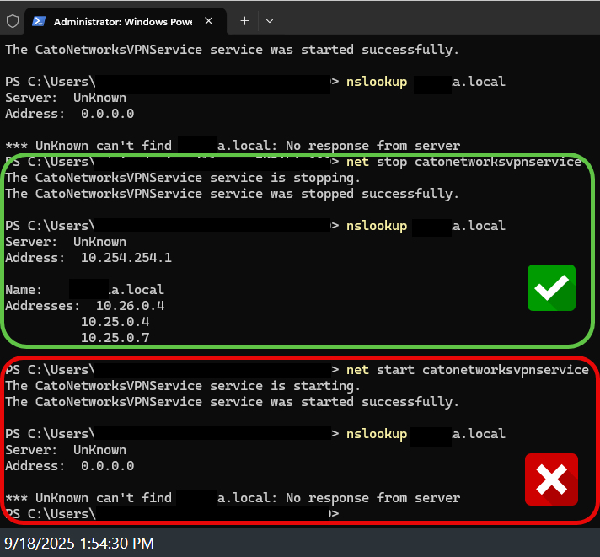Click the 'service was stopped successfully' message
Image resolution: width=600 pixels, height=557 pixels.
[x=232, y=194]
